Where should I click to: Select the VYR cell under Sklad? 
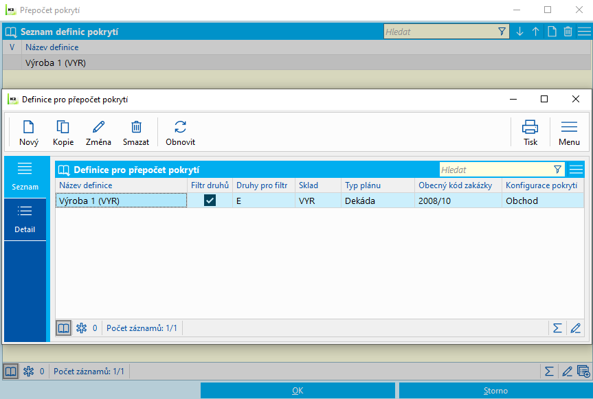point(318,201)
